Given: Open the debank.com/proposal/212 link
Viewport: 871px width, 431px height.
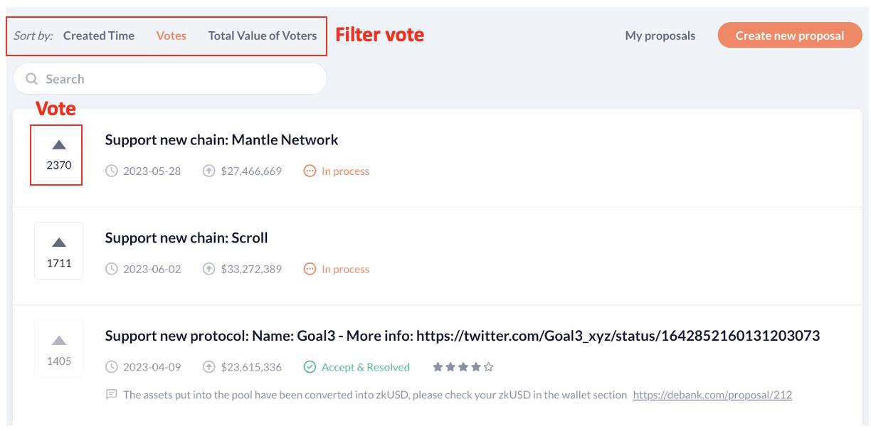Looking at the screenshot, I should pyautogui.click(x=712, y=395).
